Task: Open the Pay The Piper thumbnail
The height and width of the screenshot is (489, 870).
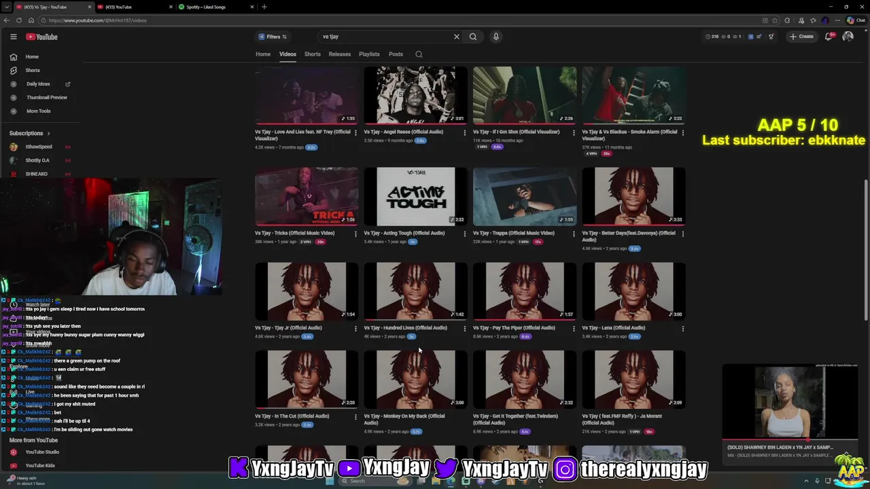Action: (x=525, y=291)
